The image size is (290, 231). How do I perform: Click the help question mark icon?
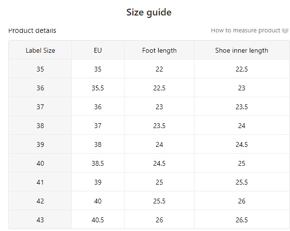click(x=285, y=30)
